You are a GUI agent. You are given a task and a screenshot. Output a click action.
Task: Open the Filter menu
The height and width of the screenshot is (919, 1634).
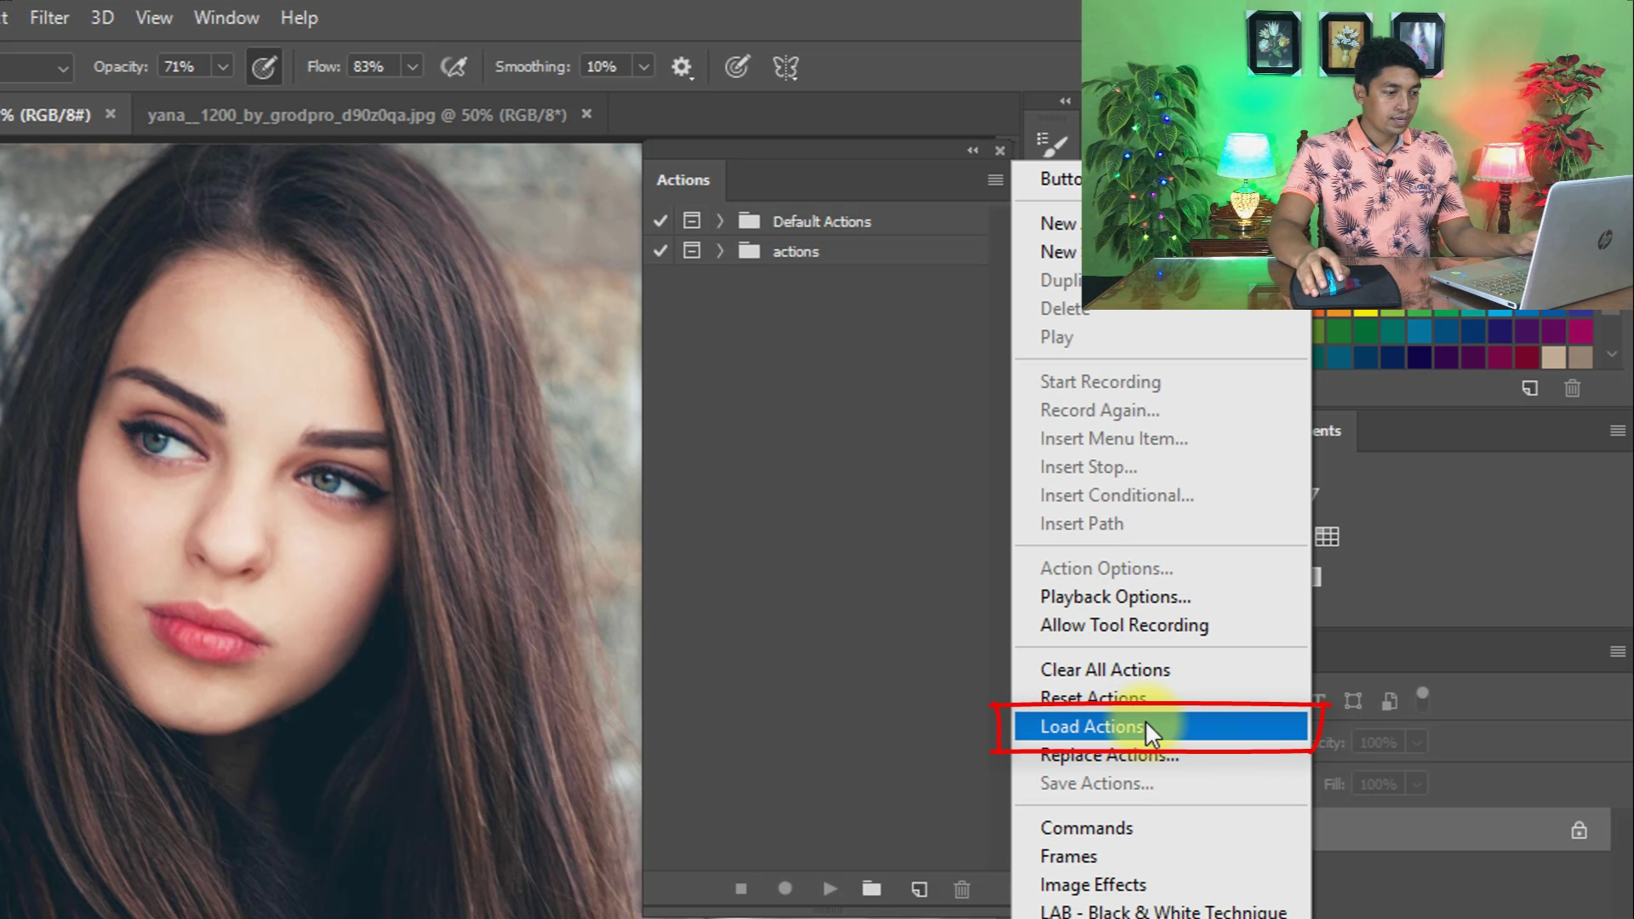pos(49,17)
